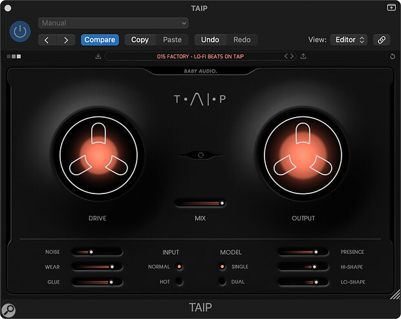
Task: Click the MIX label
Action: tap(200, 218)
